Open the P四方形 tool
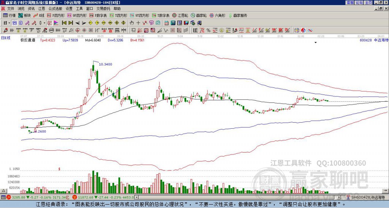The width and height of the screenshot is (389, 208). (56, 15)
